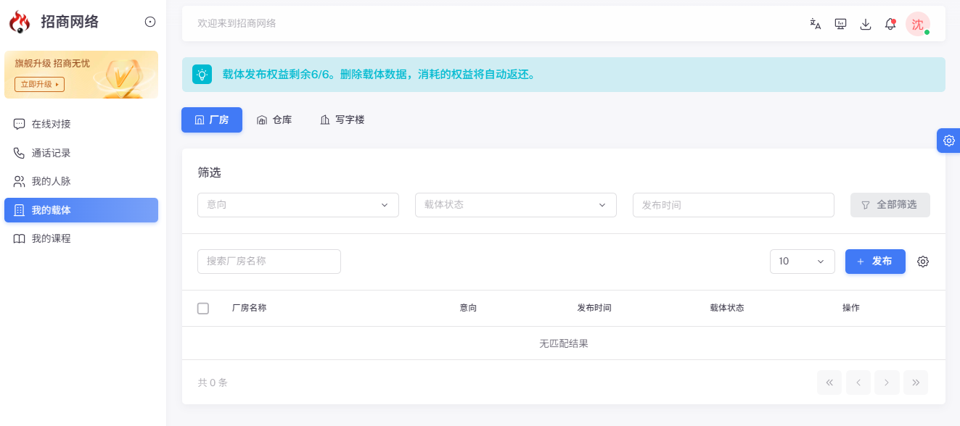Switch language via the translate icon

click(816, 24)
